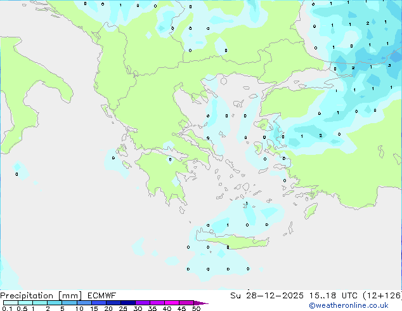Click legend swatch between 0.1 and 0.5

pos(11,303)
